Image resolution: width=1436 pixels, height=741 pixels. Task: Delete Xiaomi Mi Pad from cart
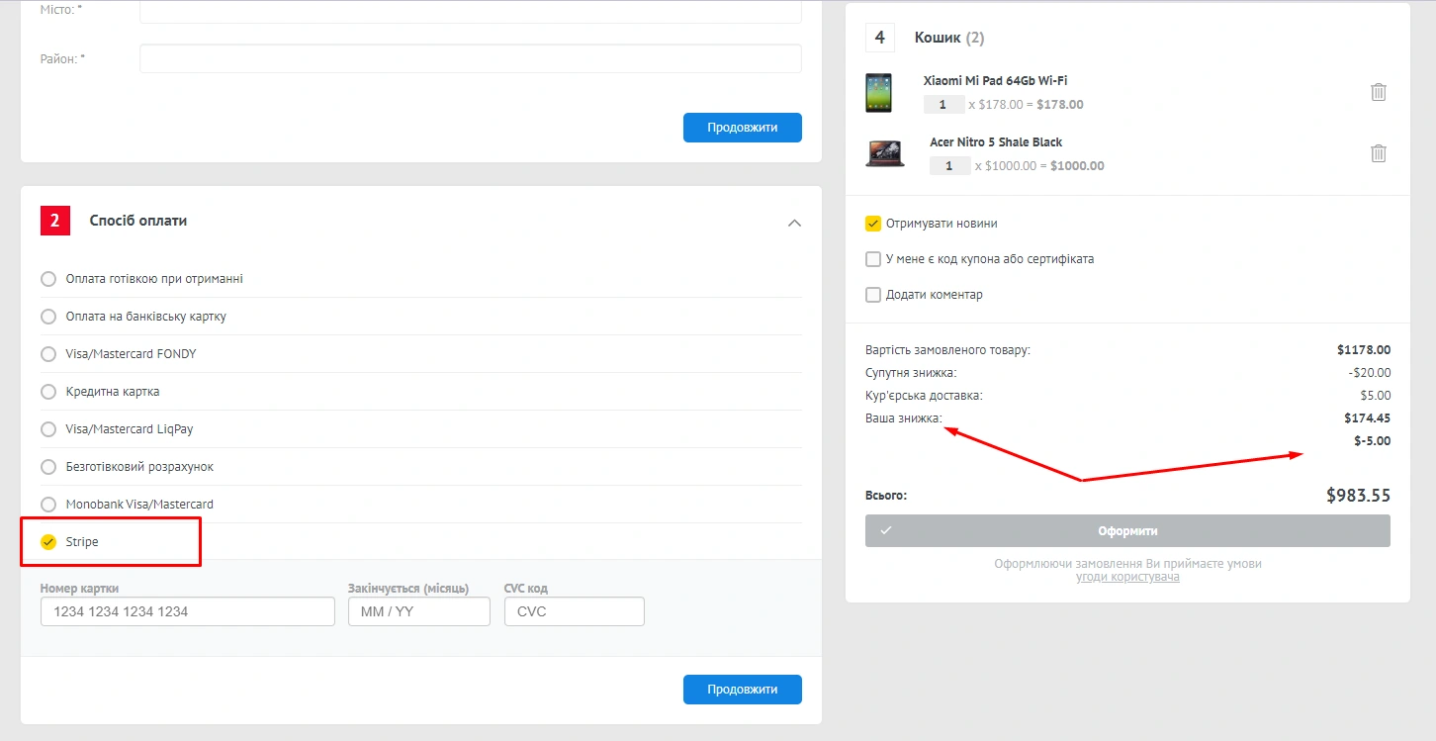coord(1378,92)
